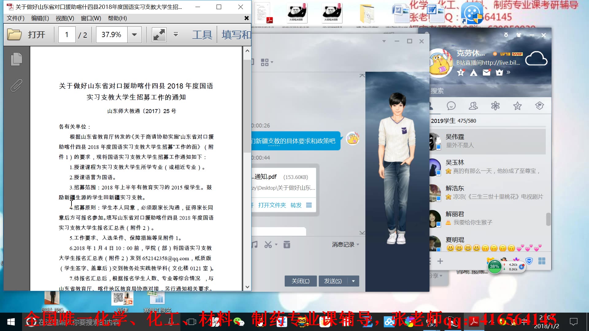Image resolution: width=589 pixels, height=331 pixels.
Task: Open the notification center in taskbar
Action: click(x=573, y=322)
